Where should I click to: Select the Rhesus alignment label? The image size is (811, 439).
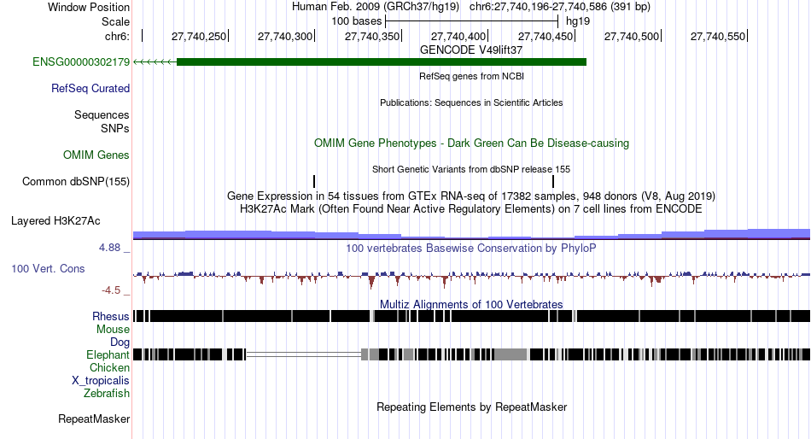pos(111,316)
